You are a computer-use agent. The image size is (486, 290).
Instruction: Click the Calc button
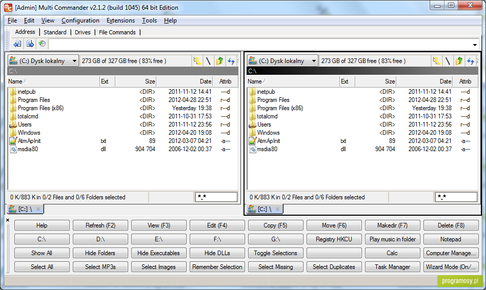point(392,253)
